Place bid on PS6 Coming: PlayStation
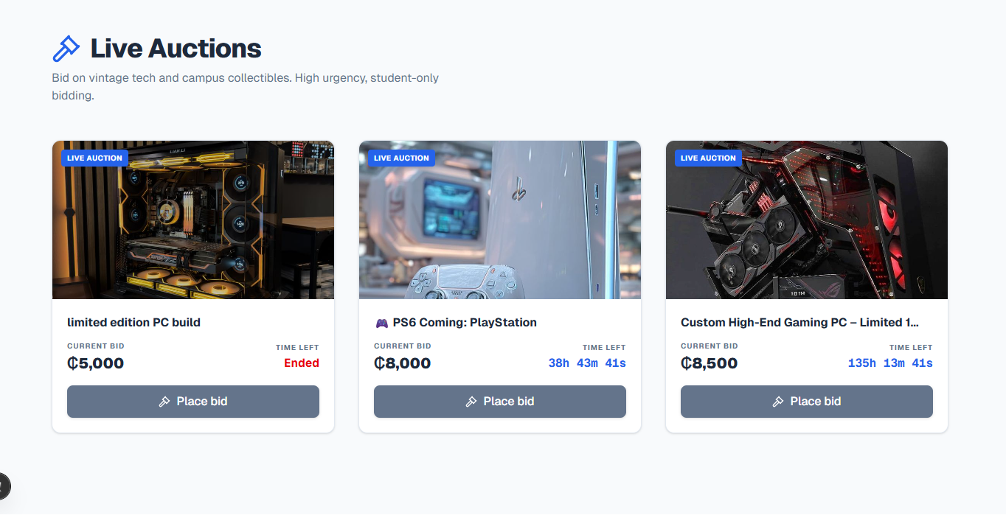The image size is (1006, 518). [x=500, y=402]
